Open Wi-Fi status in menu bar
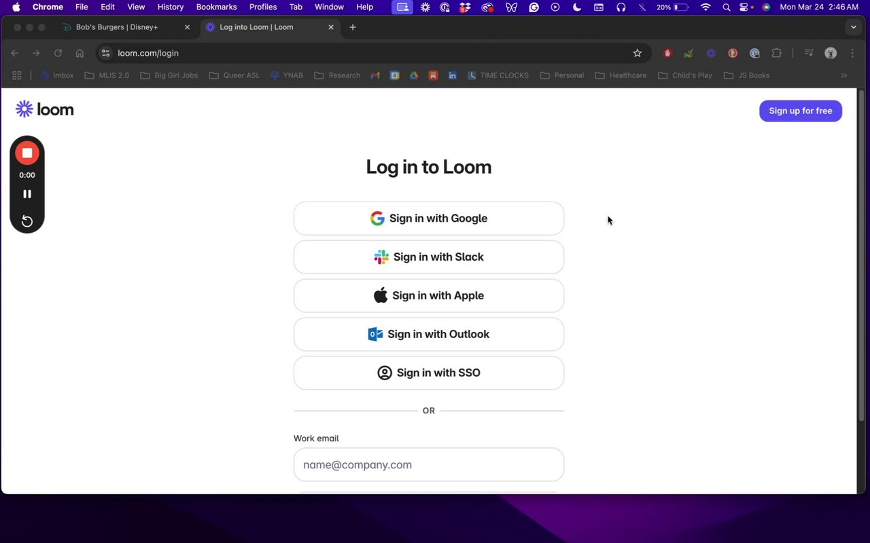The width and height of the screenshot is (870, 543). (706, 7)
